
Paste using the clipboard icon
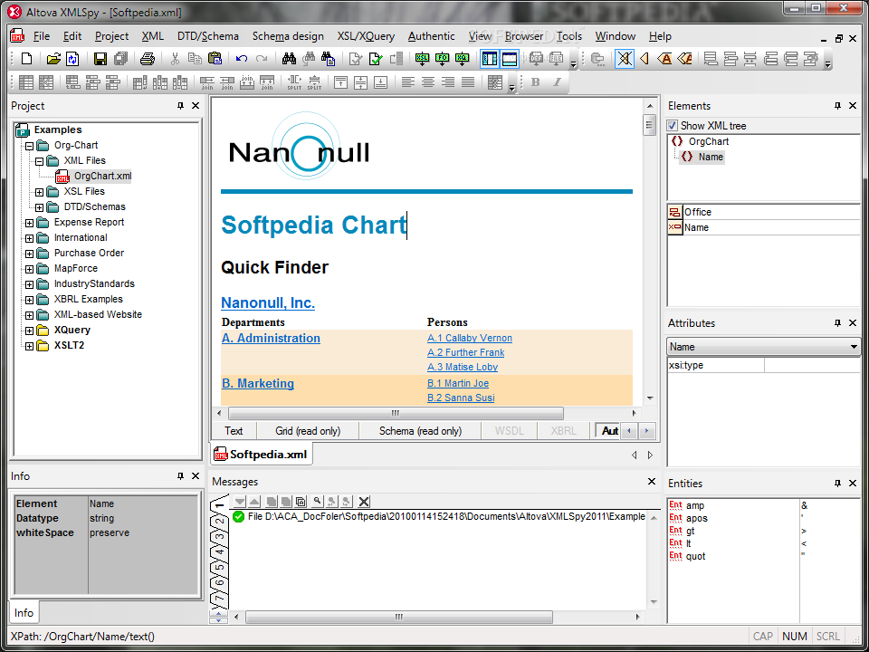215,59
